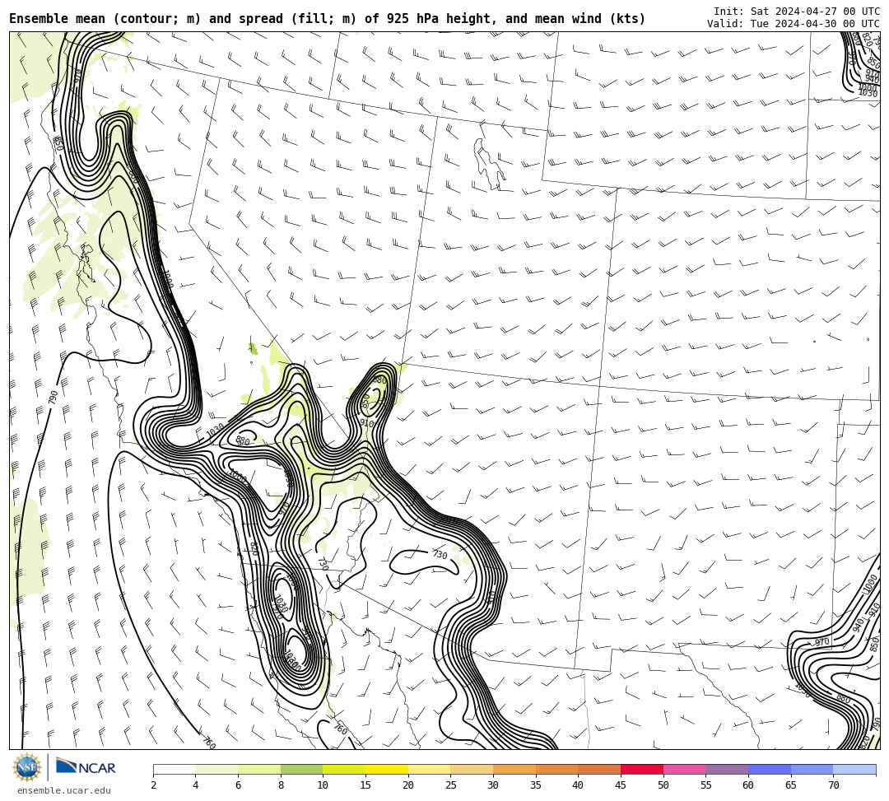
Task: Pick the orange 35–40 m colorbar segment
Action: pos(556,769)
